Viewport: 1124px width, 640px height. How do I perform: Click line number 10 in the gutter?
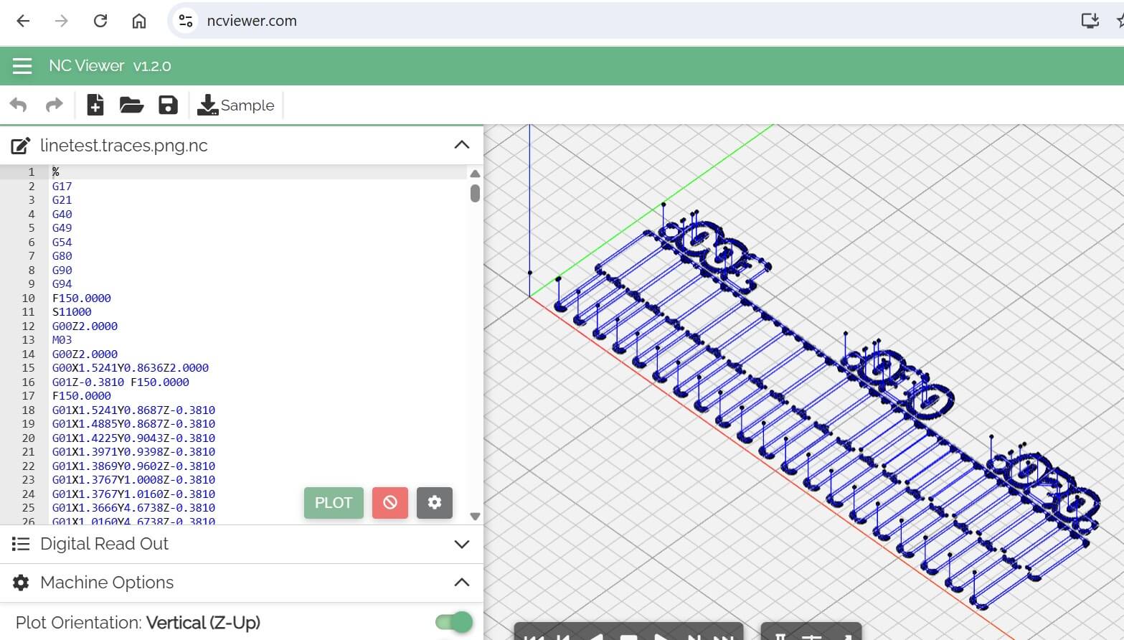tap(28, 298)
